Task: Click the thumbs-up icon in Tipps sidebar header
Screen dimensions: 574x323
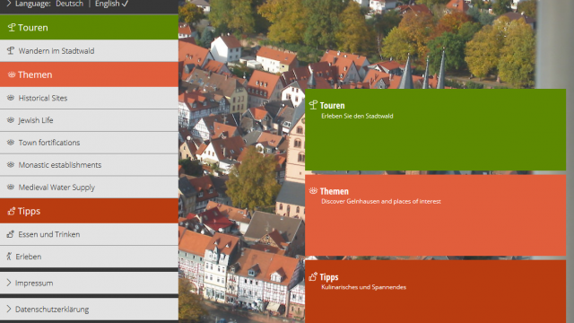Action: 12,211
